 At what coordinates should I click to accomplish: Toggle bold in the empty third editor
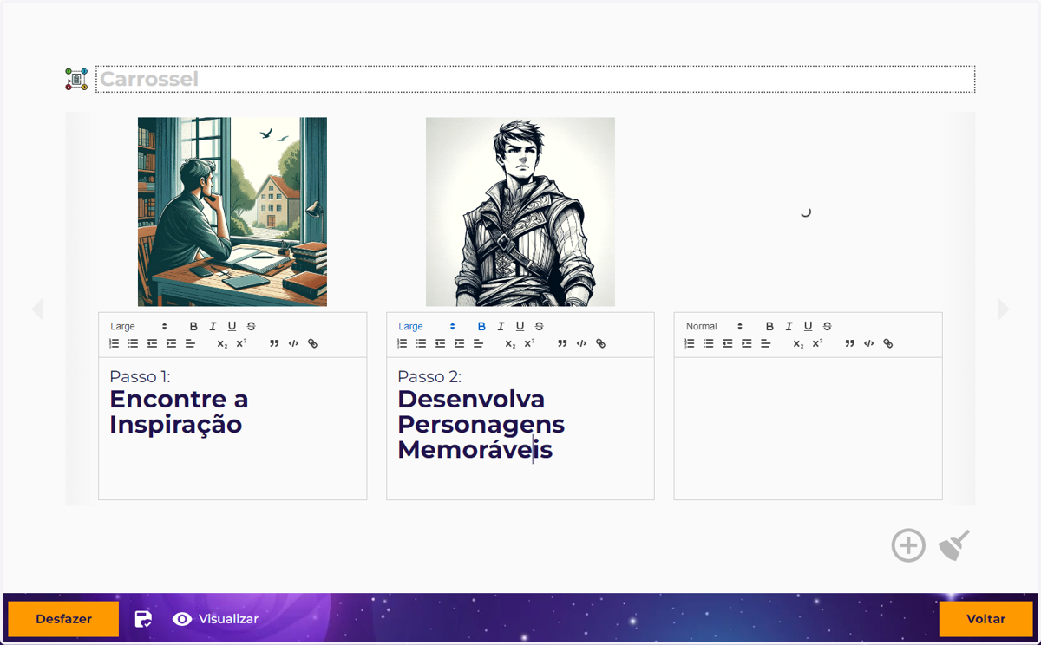click(769, 327)
